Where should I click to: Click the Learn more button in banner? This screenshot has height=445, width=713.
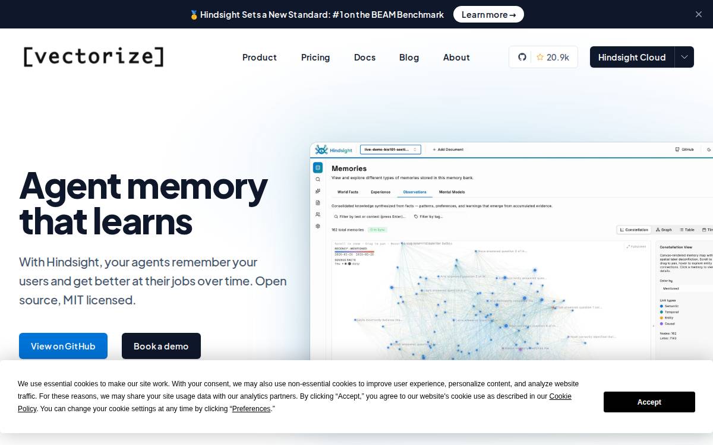pyautogui.click(x=488, y=14)
